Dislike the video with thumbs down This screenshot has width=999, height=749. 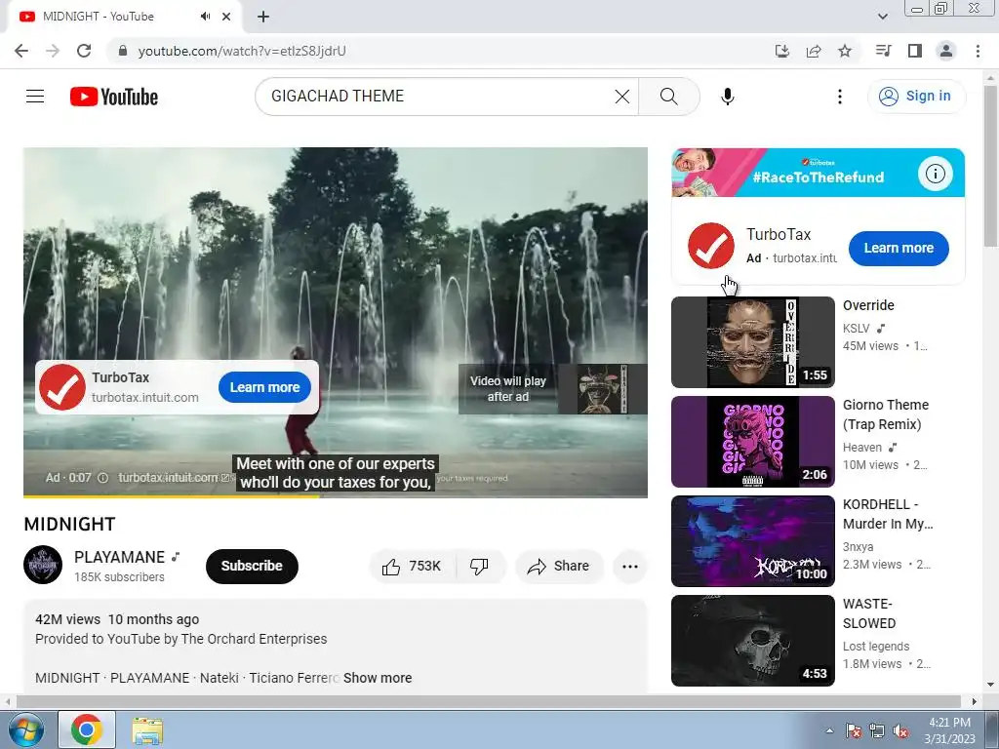(x=480, y=567)
